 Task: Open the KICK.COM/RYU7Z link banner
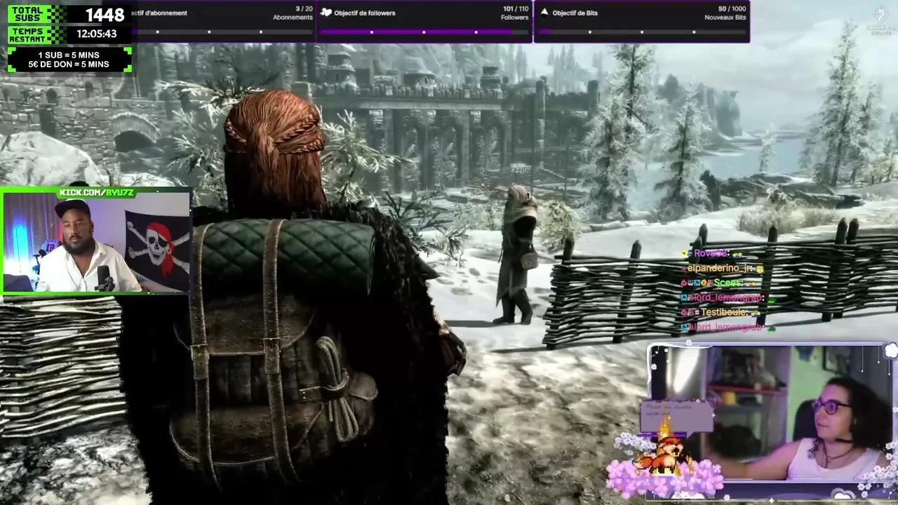[97, 192]
